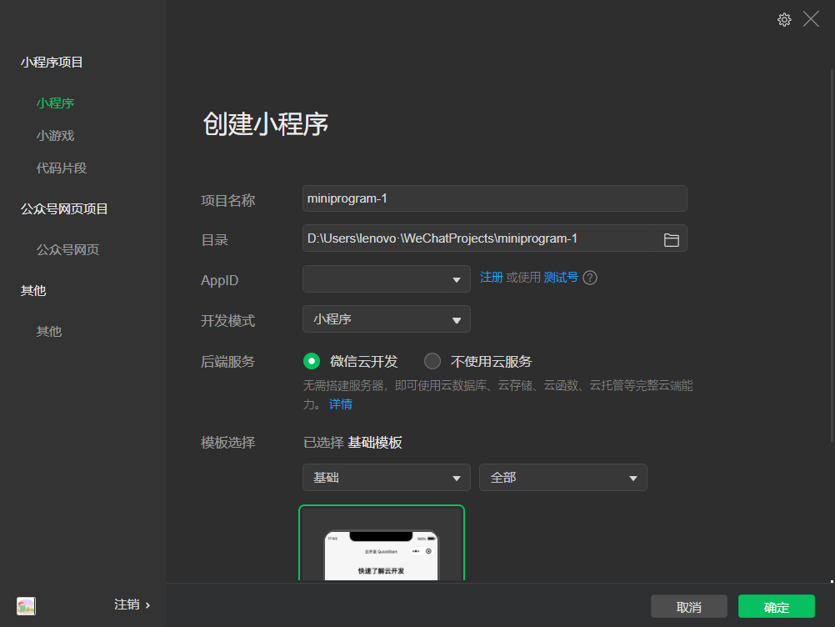Open the 详情 link about cloud development
Image resolution: width=835 pixels, height=627 pixels.
pos(340,404)
